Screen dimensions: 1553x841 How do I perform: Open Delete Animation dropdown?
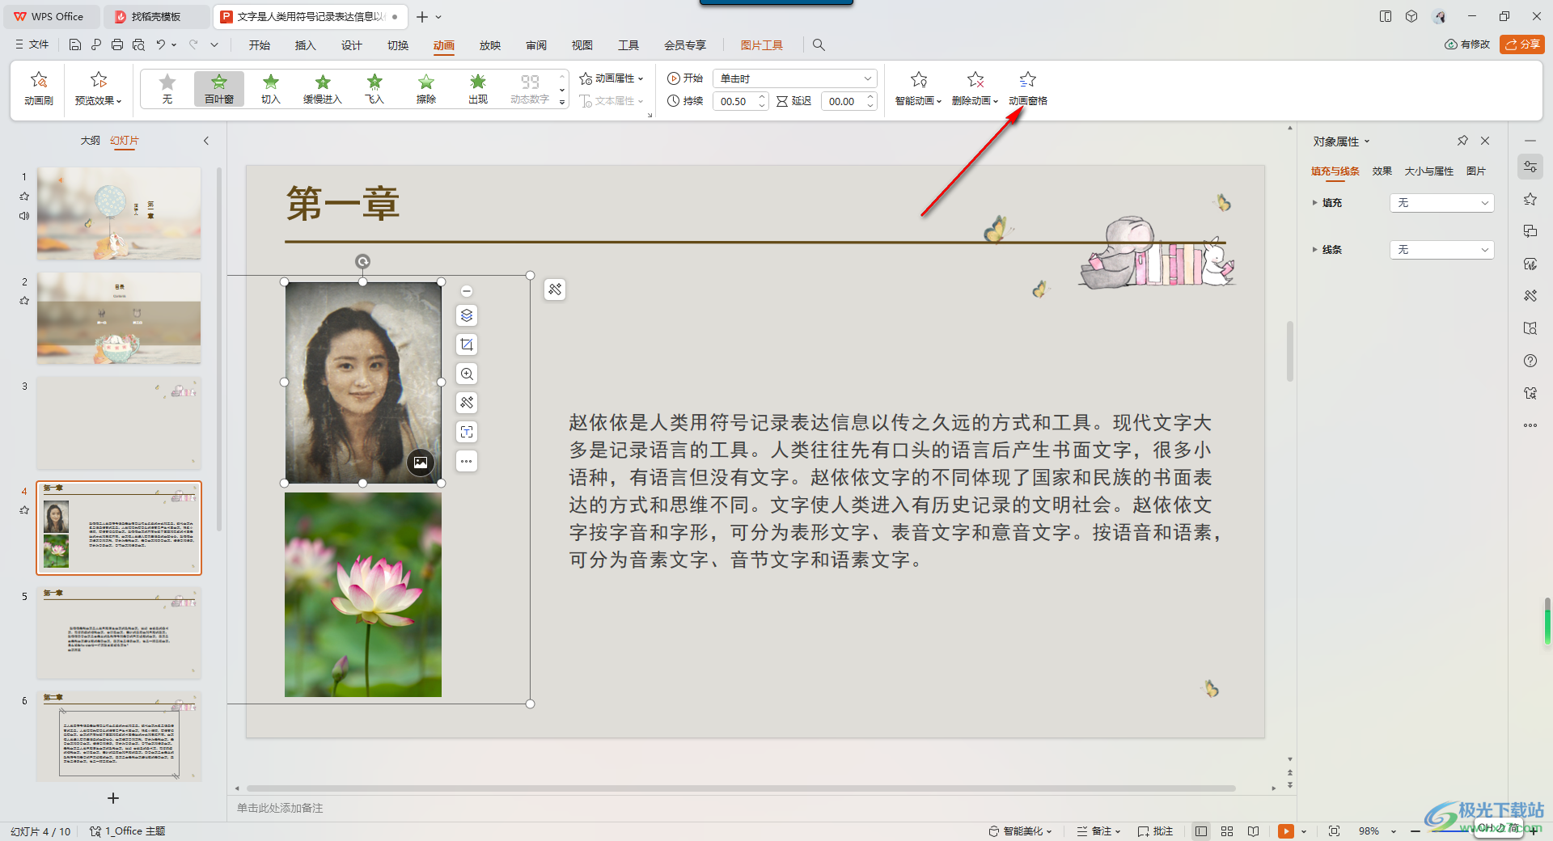click(975, 88)
